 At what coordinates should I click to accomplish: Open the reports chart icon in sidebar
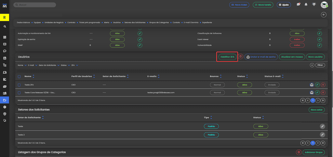click(5, 79)
